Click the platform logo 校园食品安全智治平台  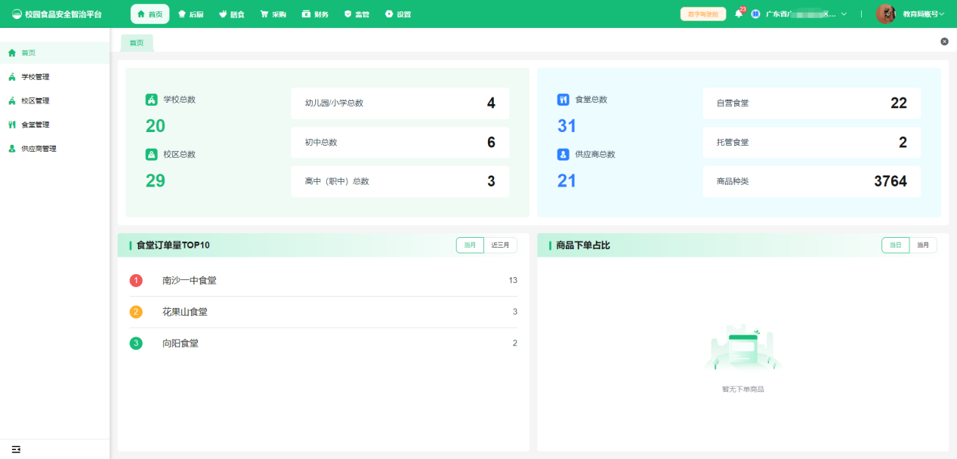57,14
